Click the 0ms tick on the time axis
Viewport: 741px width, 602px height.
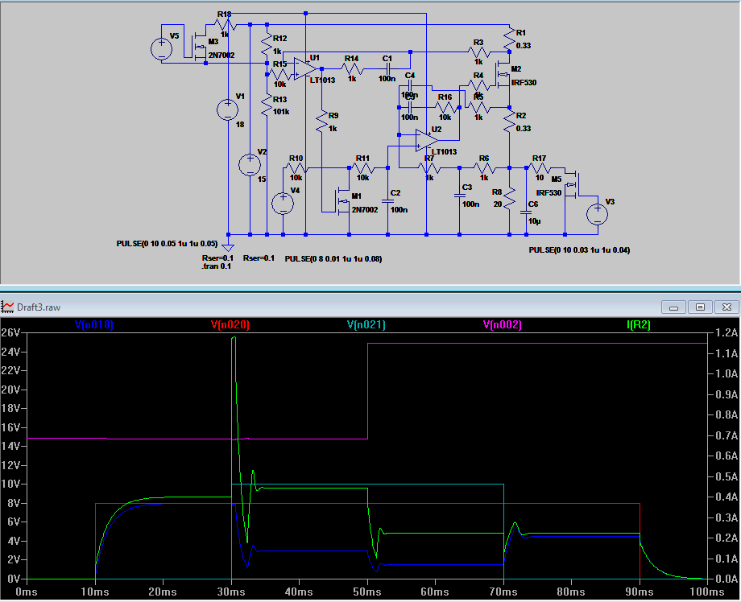(27, 592)
